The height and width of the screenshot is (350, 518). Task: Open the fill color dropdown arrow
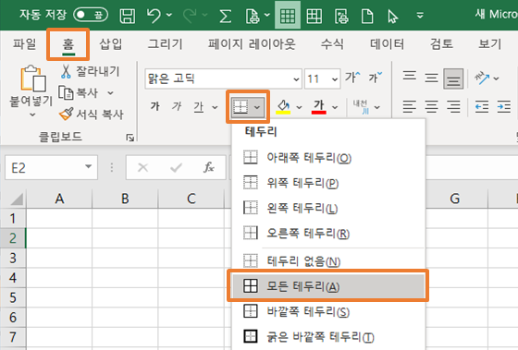299,107
